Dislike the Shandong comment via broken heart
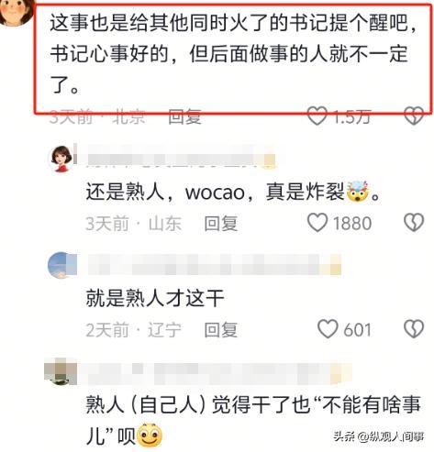This screenshot has height=452, width=434. click(414, 223)
